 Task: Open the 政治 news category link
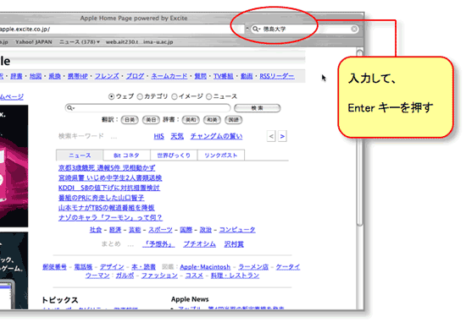[205, 230]
